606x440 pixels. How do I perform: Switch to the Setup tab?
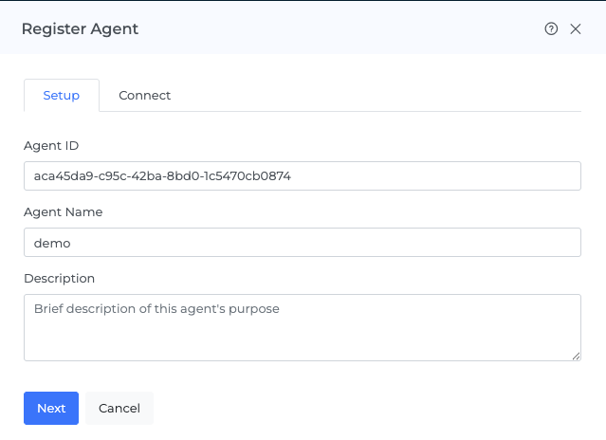click(x=62, y=96)
